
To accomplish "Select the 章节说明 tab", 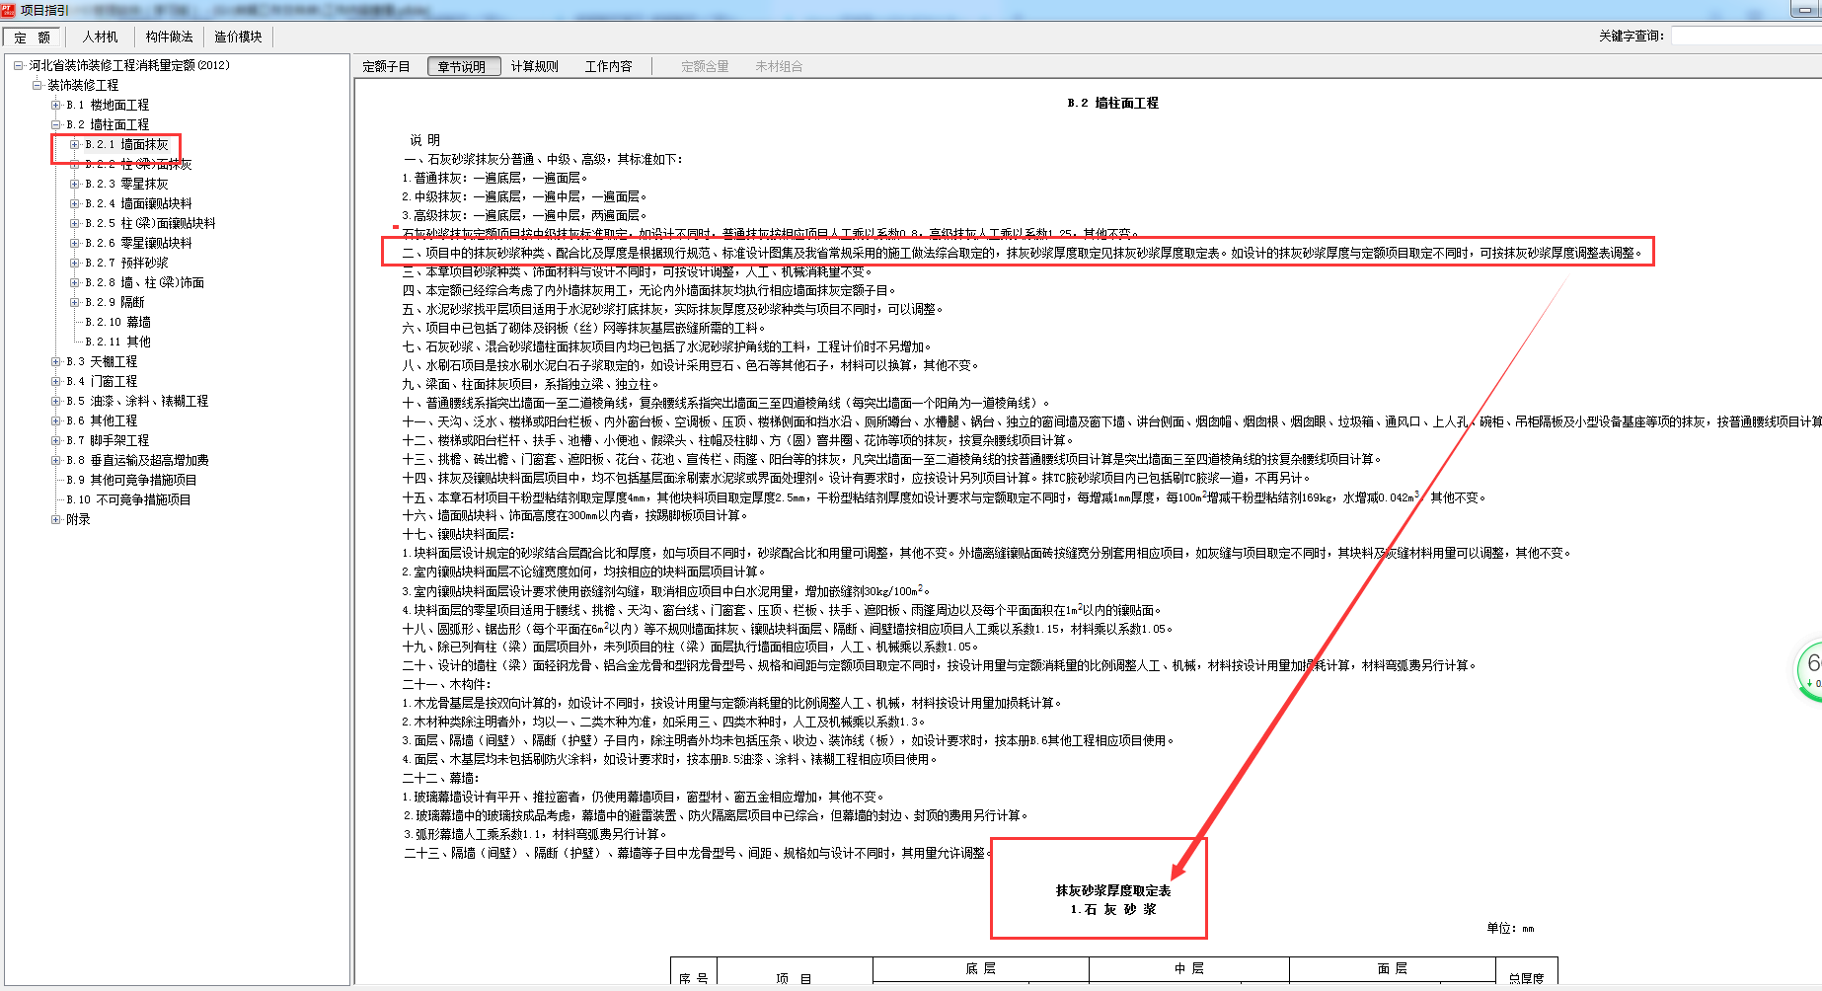I will tap(464, 66).
